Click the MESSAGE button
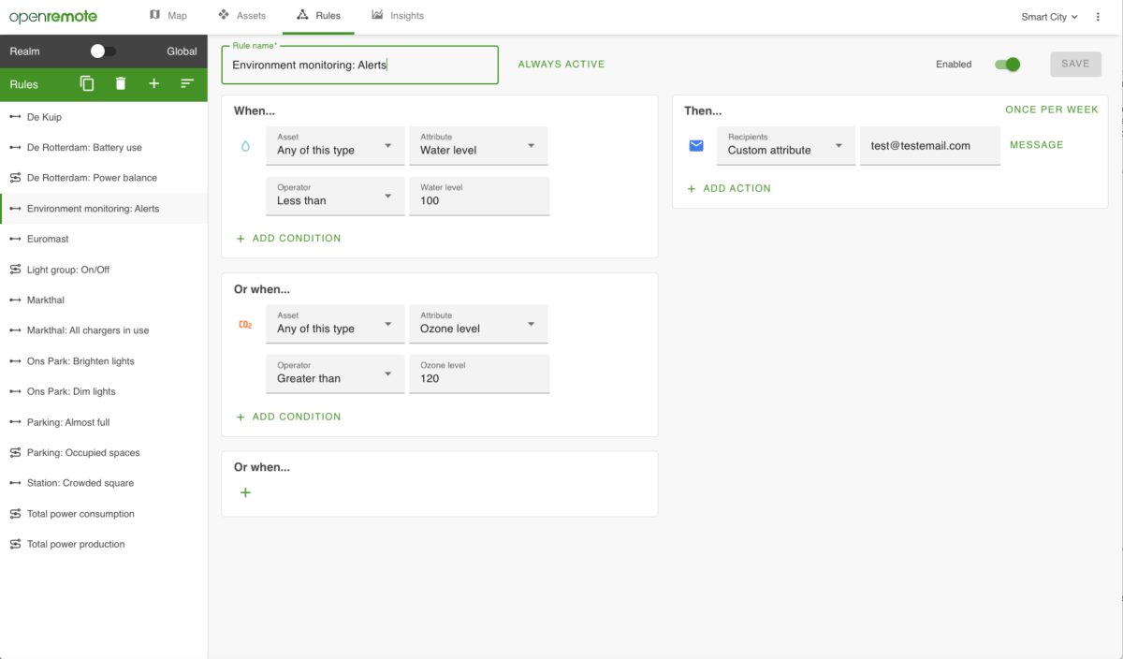This screenshot has width=1123, height=659. click(1037, 145)
